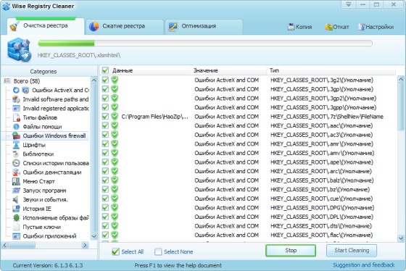The height and width of the screenshot is (271, 406).
Task: Click results list scroll-up arrow
Action: tap(400, 79)
